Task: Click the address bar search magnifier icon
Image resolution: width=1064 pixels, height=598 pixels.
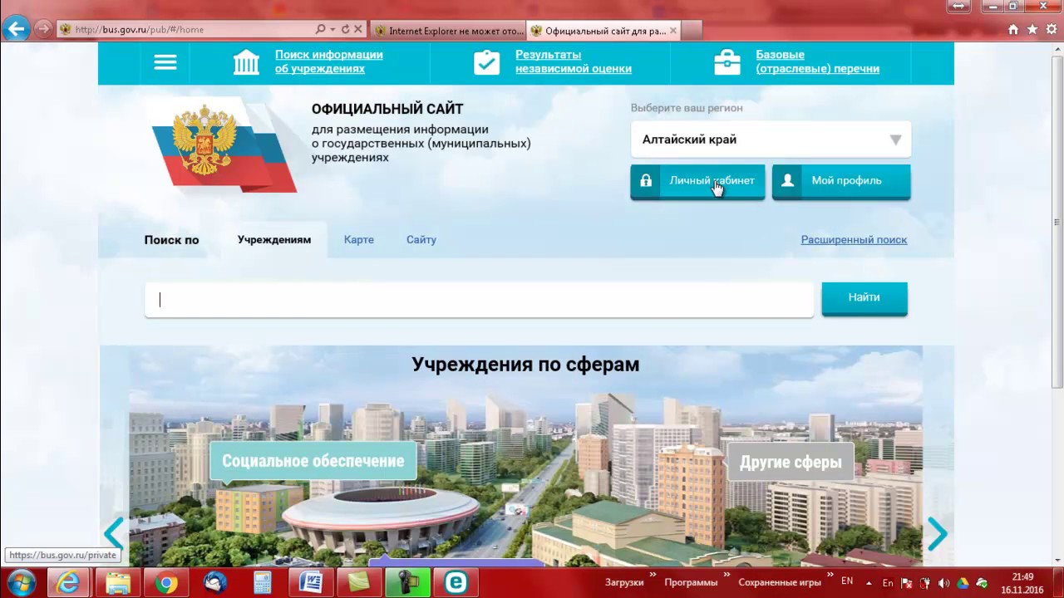Action: (321, 29)
